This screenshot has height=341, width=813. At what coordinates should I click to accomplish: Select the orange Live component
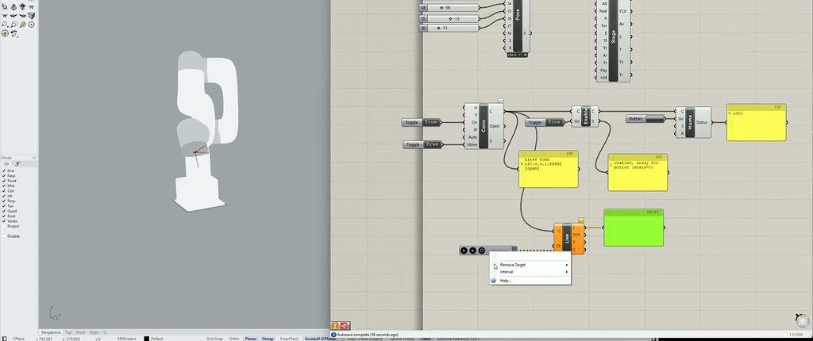pyautogui.click(x=568, y=239)
